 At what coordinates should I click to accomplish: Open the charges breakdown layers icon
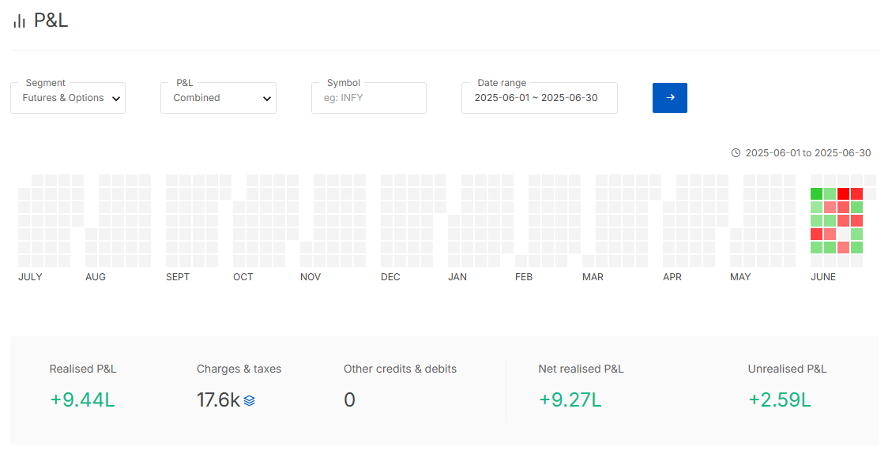(x=249, y=400)
